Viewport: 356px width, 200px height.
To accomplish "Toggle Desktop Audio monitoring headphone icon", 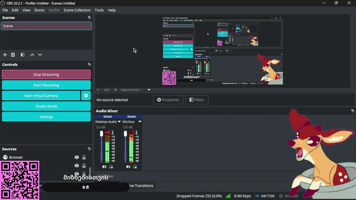I will coord(111,167).
